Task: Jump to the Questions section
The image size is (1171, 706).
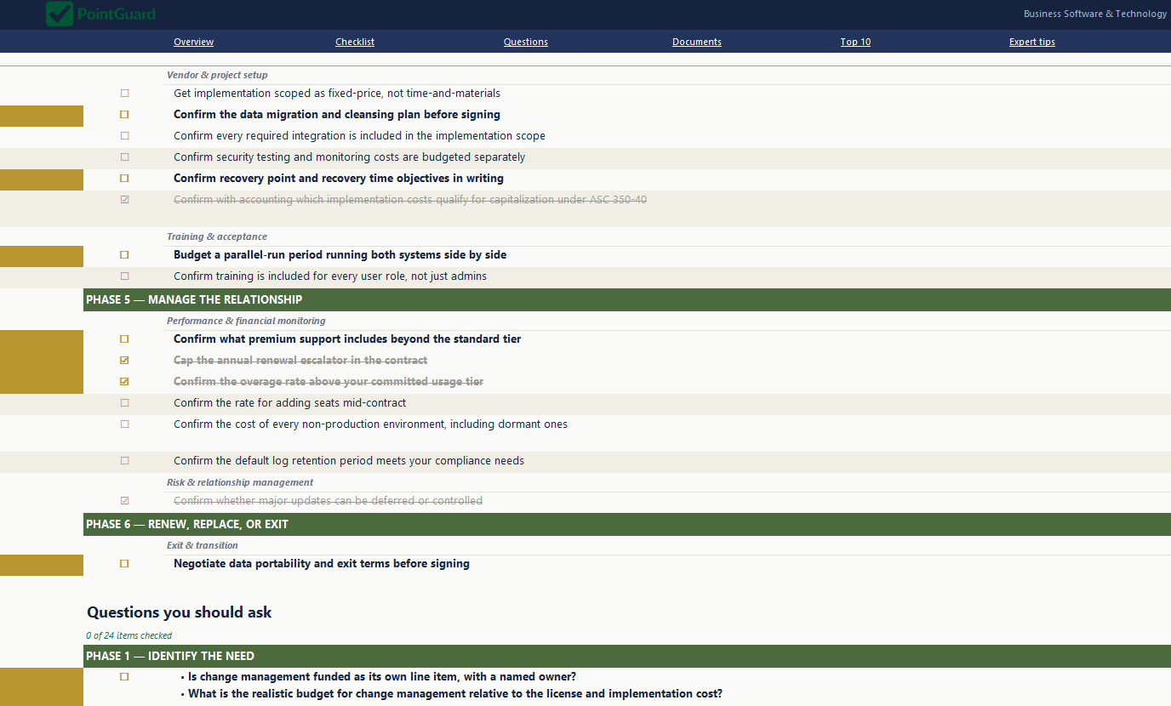Action: (526, 42)
